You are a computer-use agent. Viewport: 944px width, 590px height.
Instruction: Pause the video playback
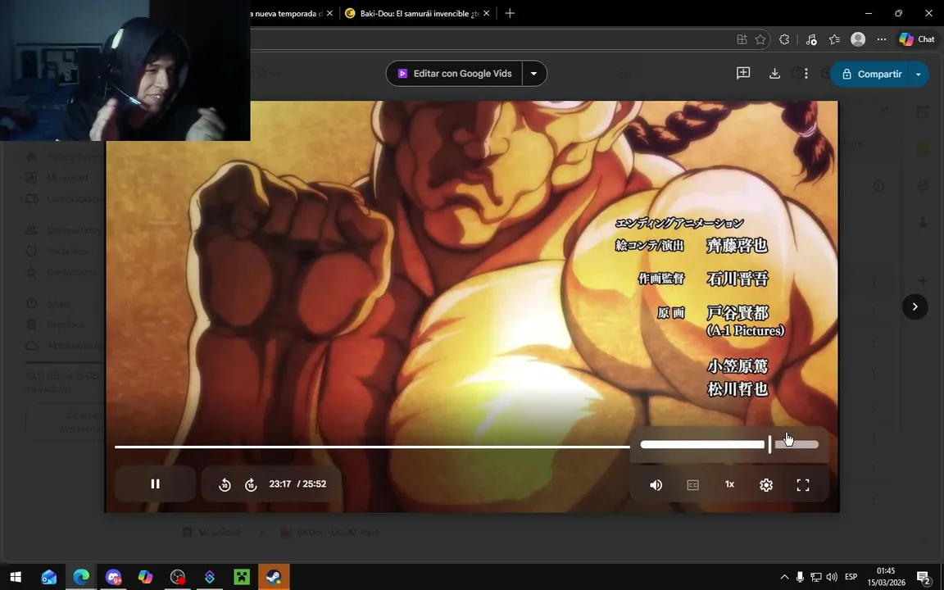click(x=155, y=484)
